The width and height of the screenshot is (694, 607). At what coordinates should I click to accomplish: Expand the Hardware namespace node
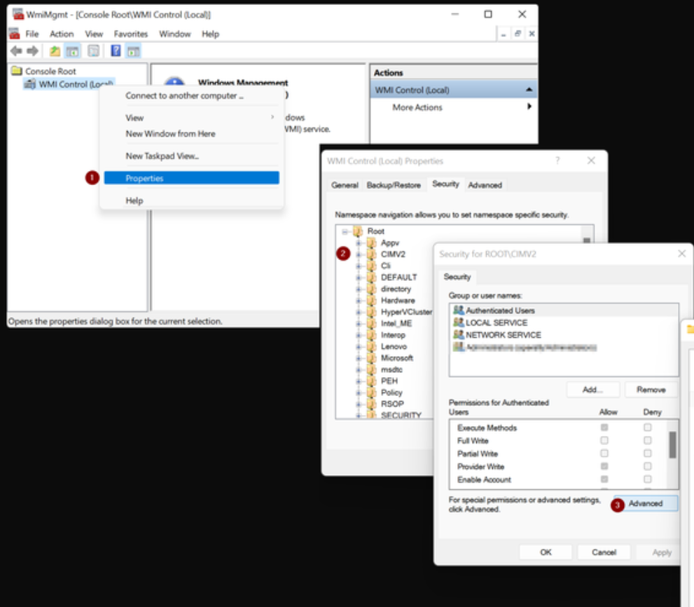tap(359, 301)
